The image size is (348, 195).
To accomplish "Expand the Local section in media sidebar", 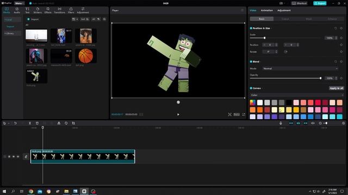I will (13, 19).
